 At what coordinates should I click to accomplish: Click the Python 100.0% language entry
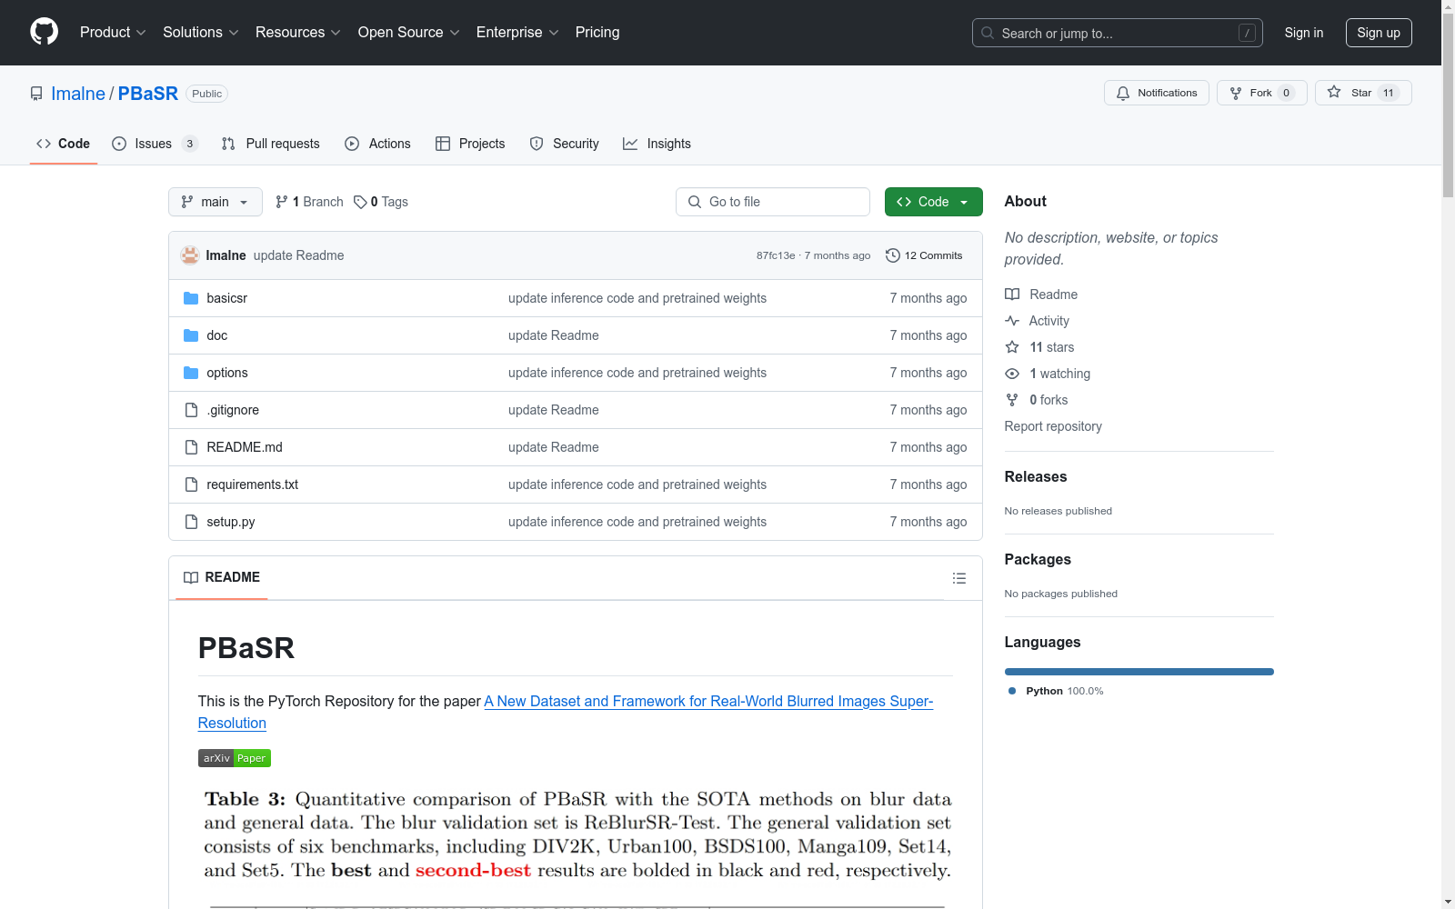tap(1056, 691)
